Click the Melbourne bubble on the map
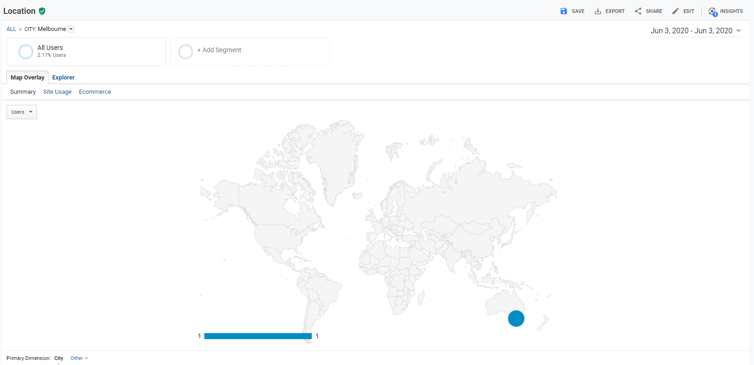The height and width of the screenshot is (365, 754). tap(516, 318)
